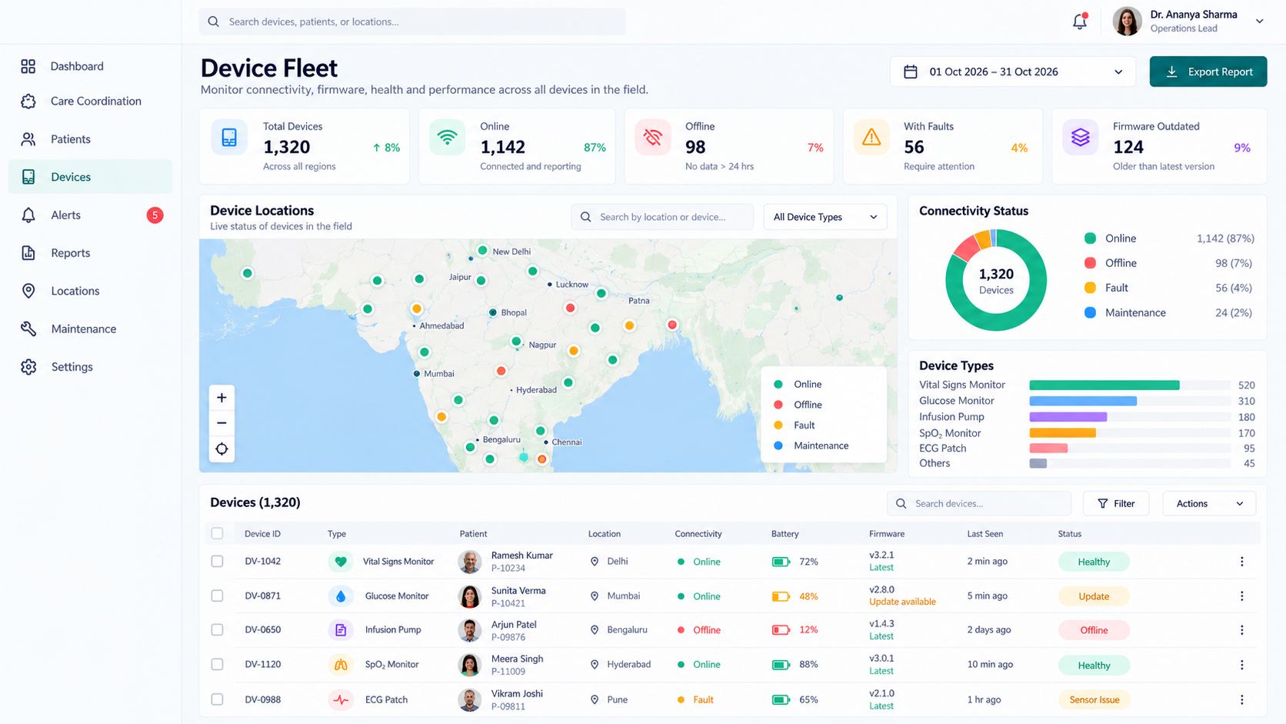Click the map zoom-in plus button
1286x724 pixels.
click(x=222, y=398)
